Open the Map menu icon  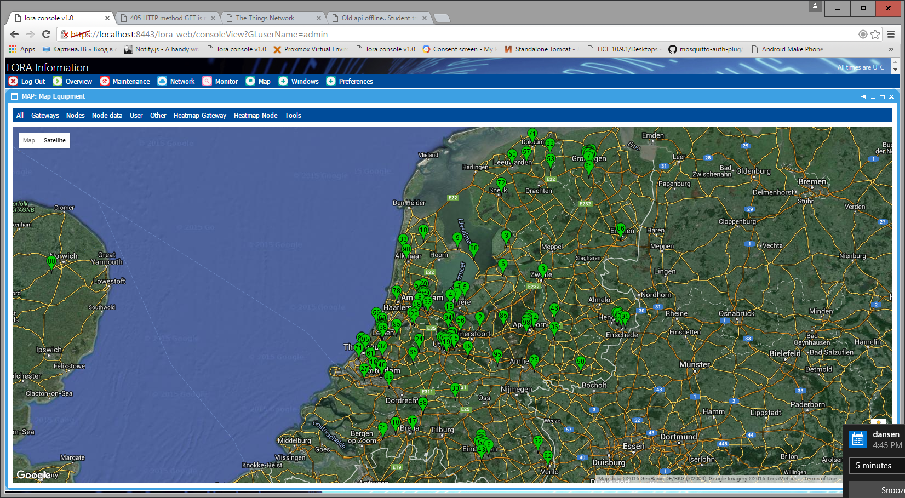250,81
